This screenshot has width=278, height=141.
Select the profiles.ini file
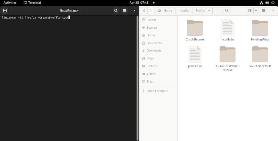(195, 57)
